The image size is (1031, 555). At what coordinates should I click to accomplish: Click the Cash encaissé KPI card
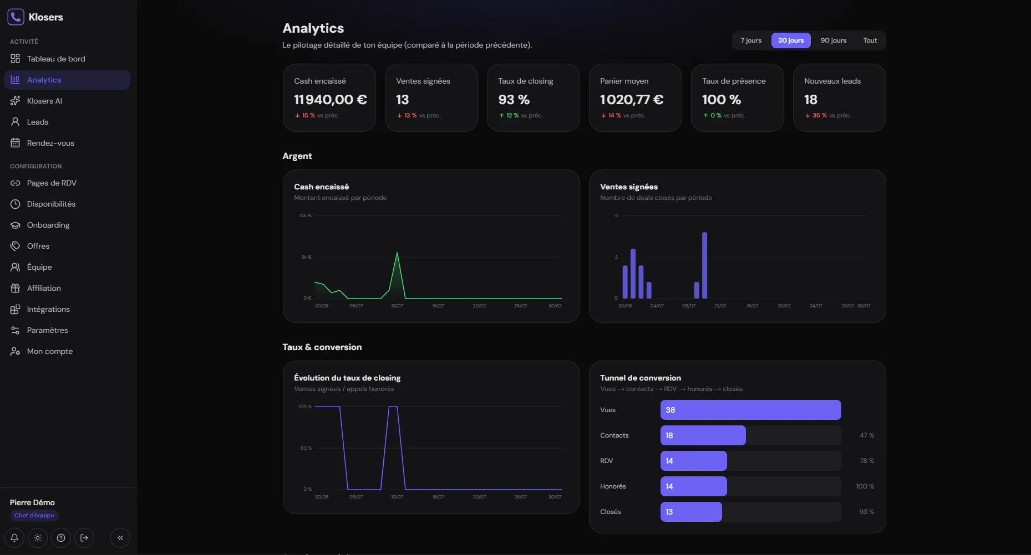click(329, 97)
